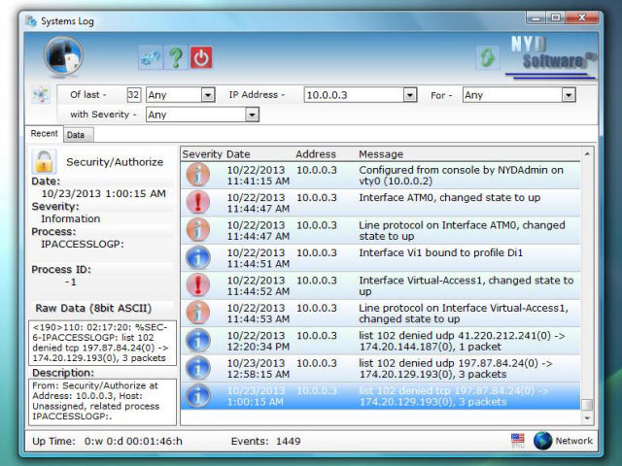622x466 pixels.
Task: Click the Message column header
Action: [x=381, y=154]
